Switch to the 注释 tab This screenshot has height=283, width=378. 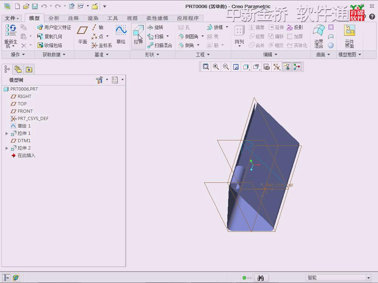point(73,18)
